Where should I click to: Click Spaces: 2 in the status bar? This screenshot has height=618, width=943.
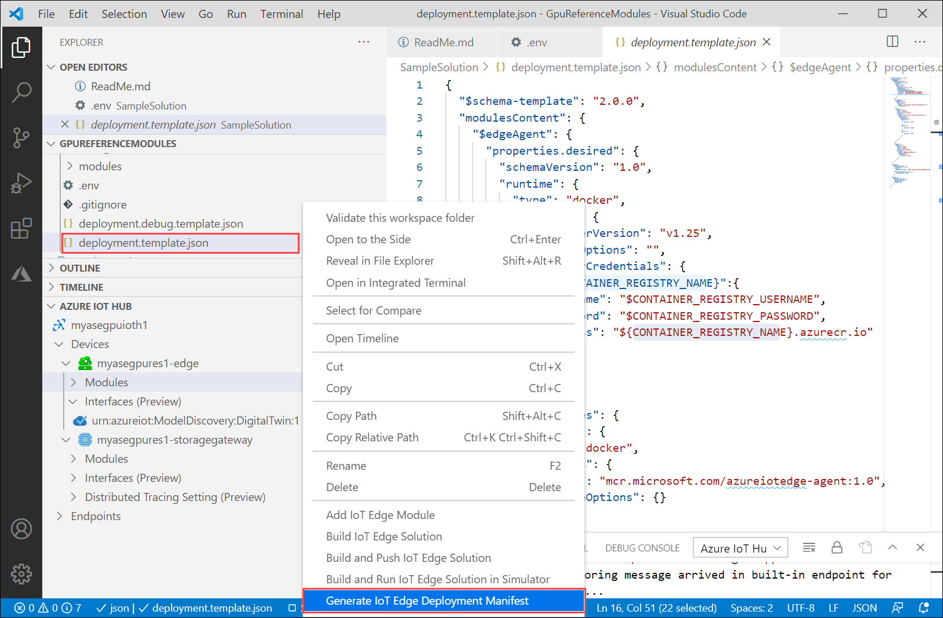[x=751, y=608]
